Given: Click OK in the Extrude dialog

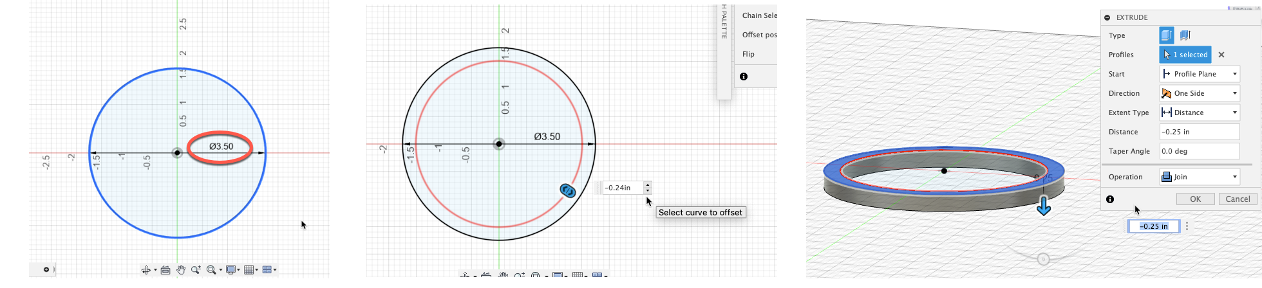Looking at the screenshot, I should coord(1195,199).
